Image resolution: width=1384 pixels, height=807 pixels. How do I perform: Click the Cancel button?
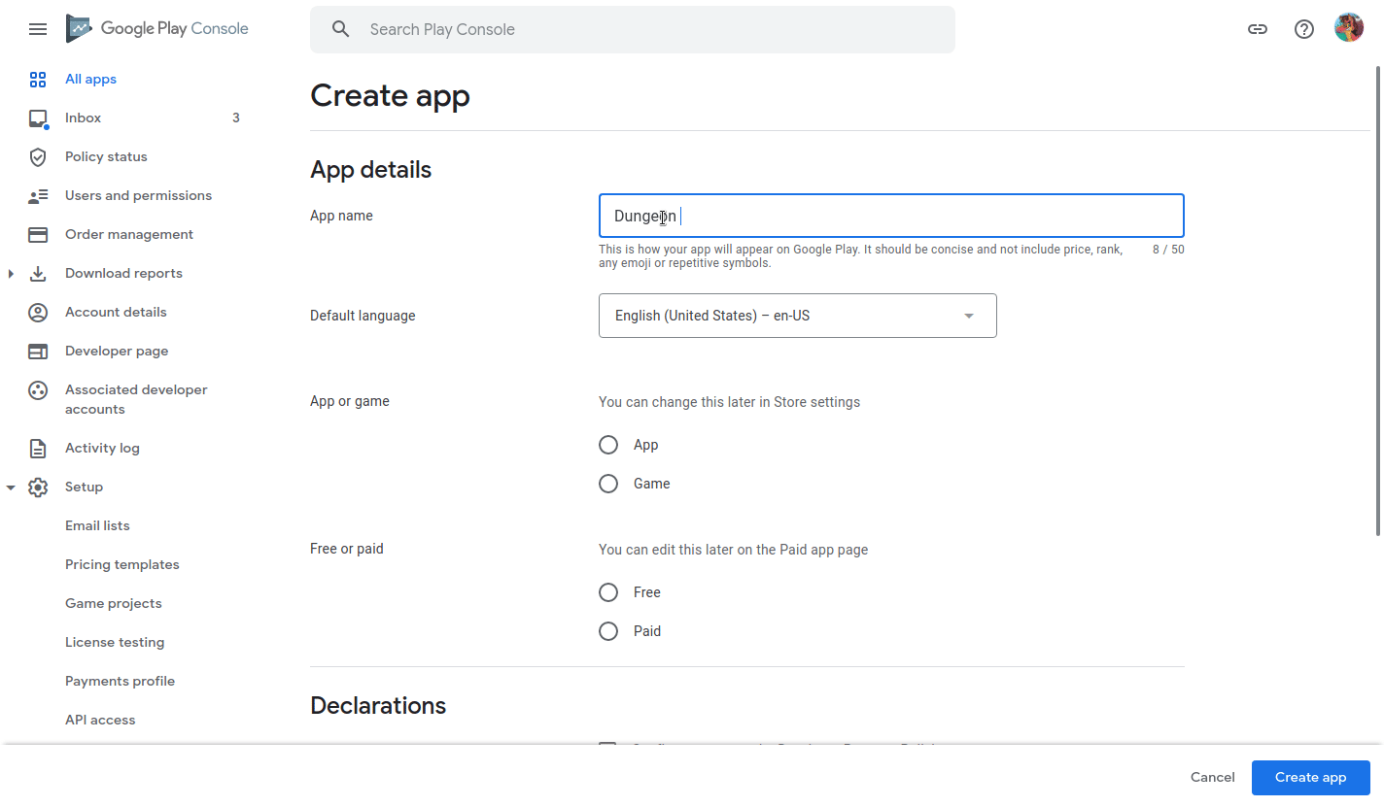coord(1212,777)
